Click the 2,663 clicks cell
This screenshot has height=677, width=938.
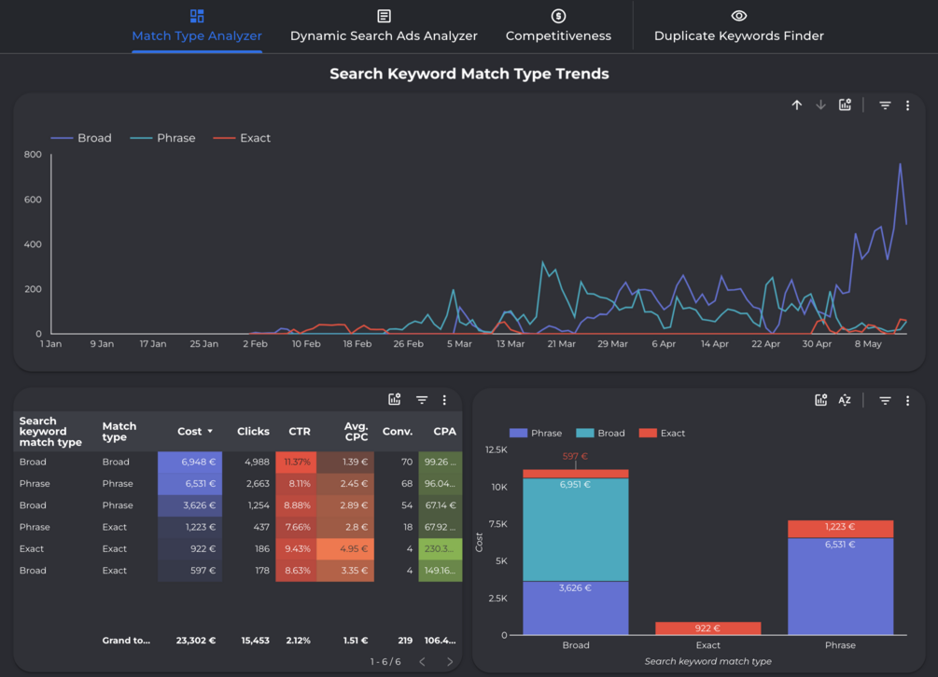click(x=258, y=483)
